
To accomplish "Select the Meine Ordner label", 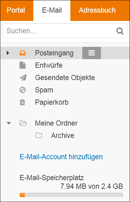I will (x=56, y=123).
